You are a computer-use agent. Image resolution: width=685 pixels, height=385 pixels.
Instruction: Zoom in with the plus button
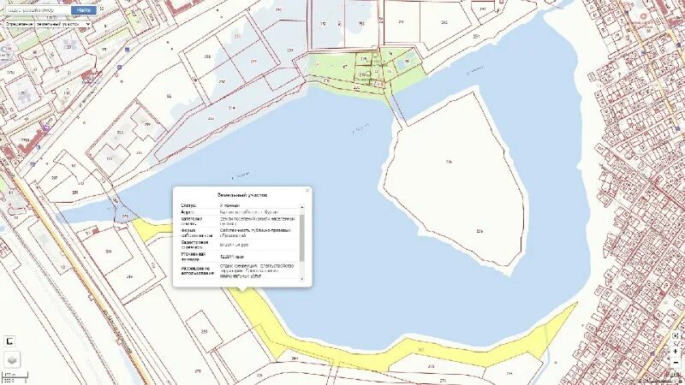tap(676, 352)
